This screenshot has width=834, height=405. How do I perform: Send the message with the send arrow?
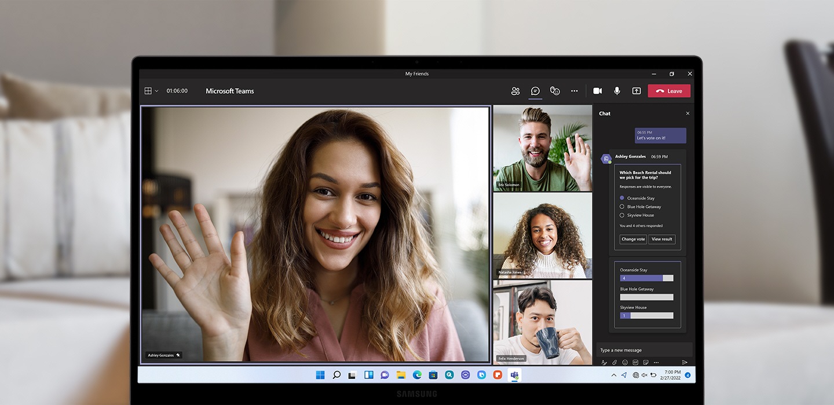(685, 362)
